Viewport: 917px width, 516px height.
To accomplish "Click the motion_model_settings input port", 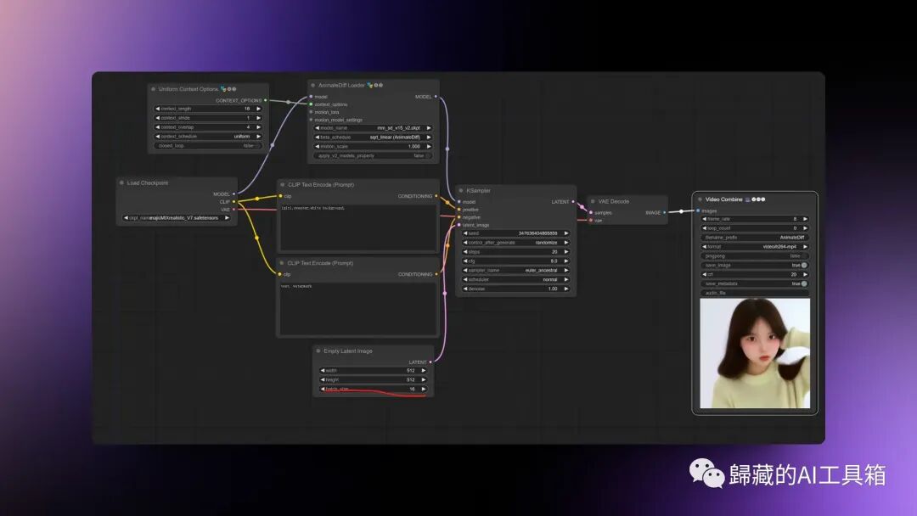I will click(311, 120).
